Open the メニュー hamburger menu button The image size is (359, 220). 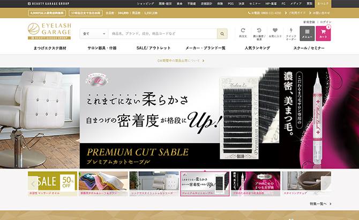pyautogui.click(x=307, y=33)
